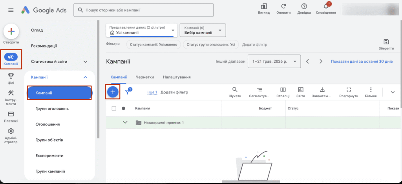Open the hamburger main menu
This screenshot has width=402, height=184.
point(11,10)
